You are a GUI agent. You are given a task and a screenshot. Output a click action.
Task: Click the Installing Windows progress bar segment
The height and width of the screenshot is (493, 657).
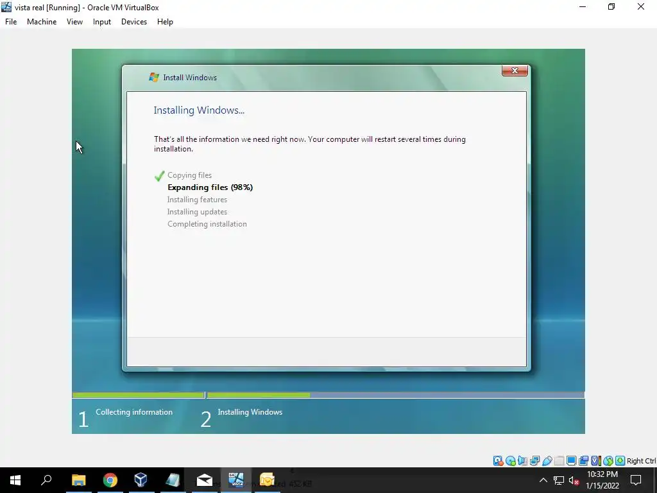(x=395, y=395)
